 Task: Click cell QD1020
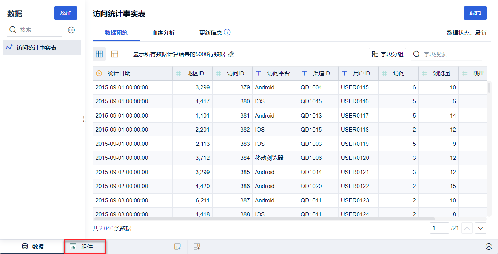click(318, 186)
